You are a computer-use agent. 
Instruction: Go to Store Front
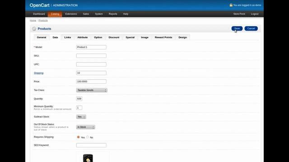(x=239, y=14)
